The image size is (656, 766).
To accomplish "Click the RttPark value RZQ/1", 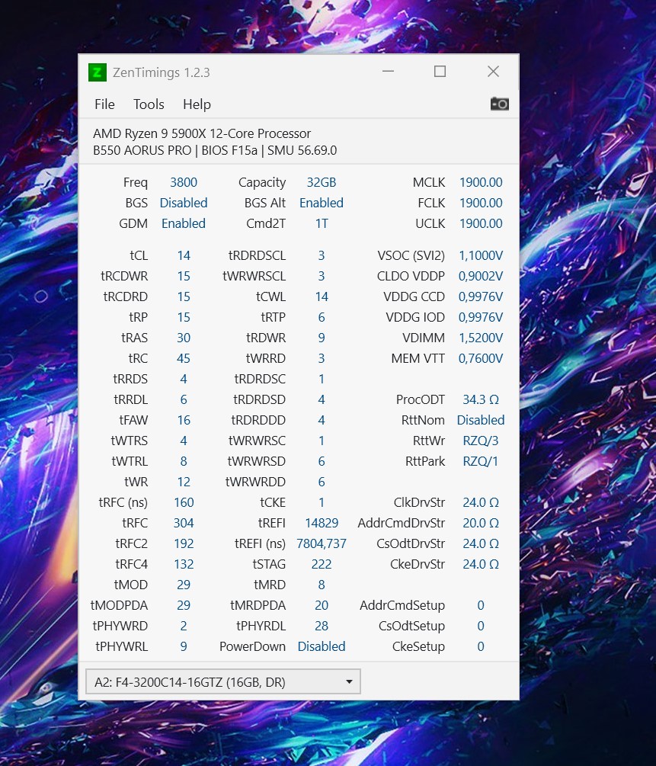I will (x=481, y=461).
